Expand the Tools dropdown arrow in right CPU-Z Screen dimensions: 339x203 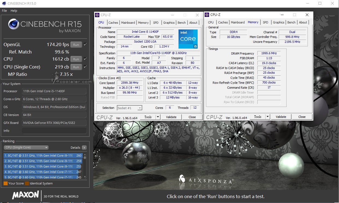point(267,117)
